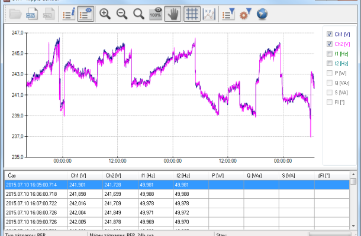Viewport: 361px width, 236px height.
Task: Click the CSV export icon
Action: [x=31, y=13]
